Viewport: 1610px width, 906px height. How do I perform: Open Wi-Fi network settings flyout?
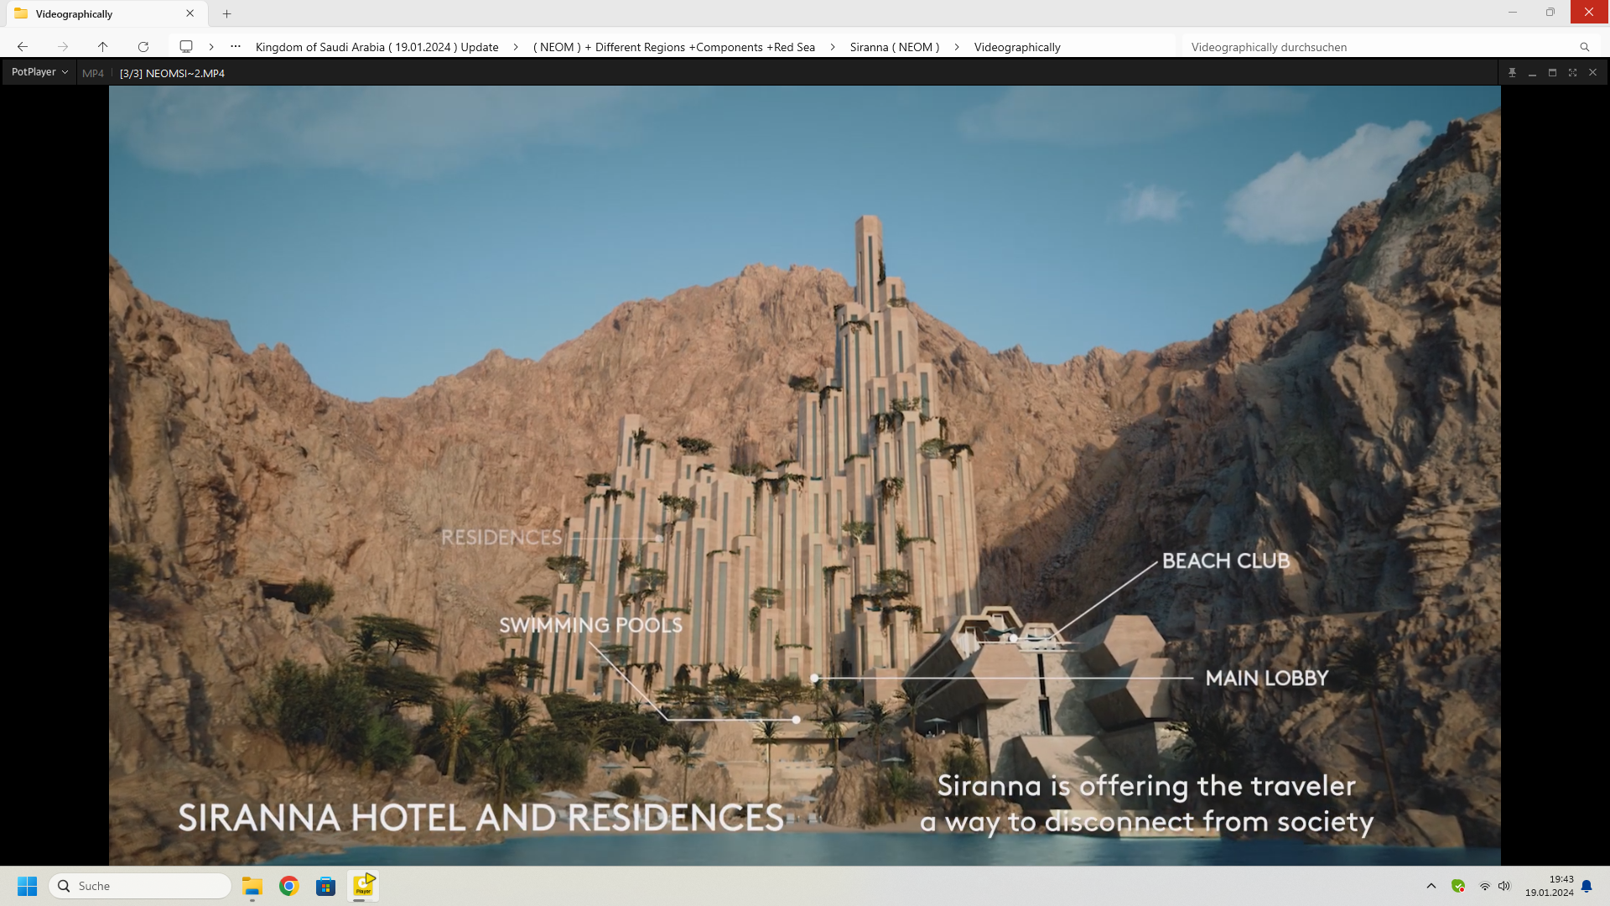(1484, 886)
